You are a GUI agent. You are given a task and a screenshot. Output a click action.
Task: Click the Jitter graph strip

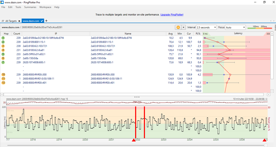(x=137, y=103)
